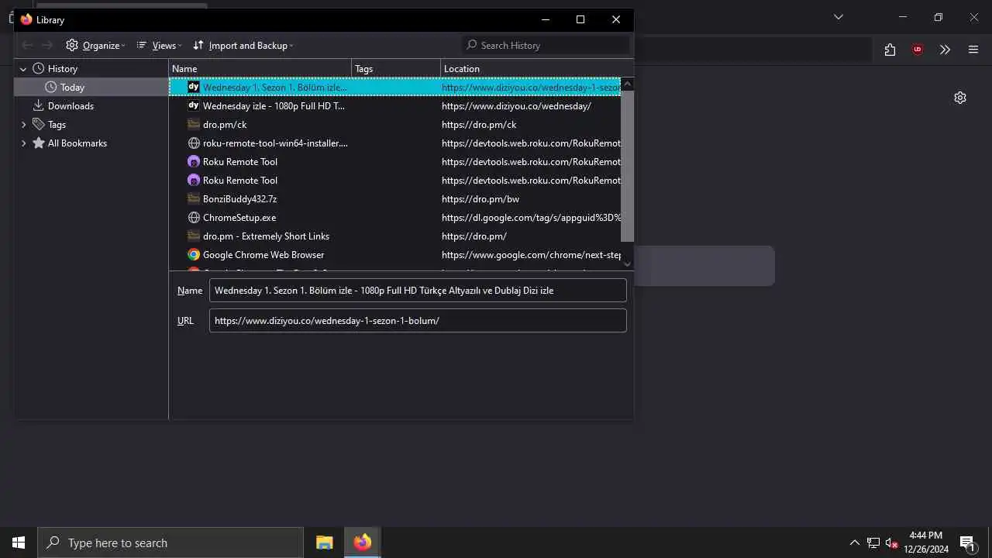Show hidden system tray icons

click(x=854, y=542)
